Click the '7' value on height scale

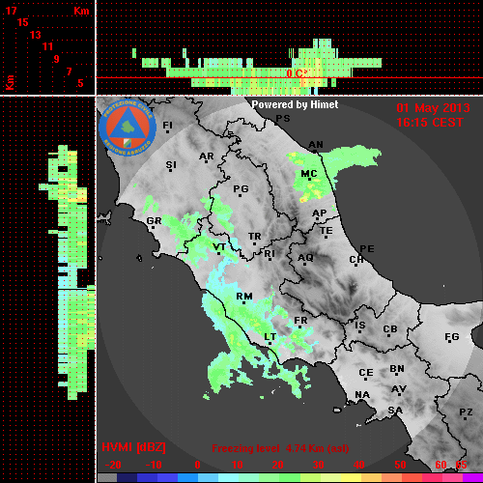tap(69, 71)
